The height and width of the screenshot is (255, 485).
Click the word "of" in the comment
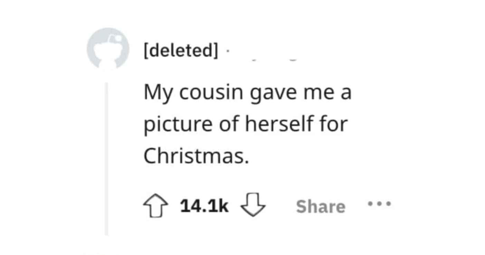click(229, 124)
